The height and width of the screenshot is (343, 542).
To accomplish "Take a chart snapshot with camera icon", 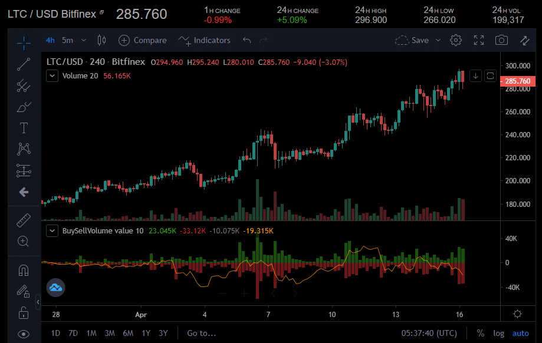I will tap(501, 41).
